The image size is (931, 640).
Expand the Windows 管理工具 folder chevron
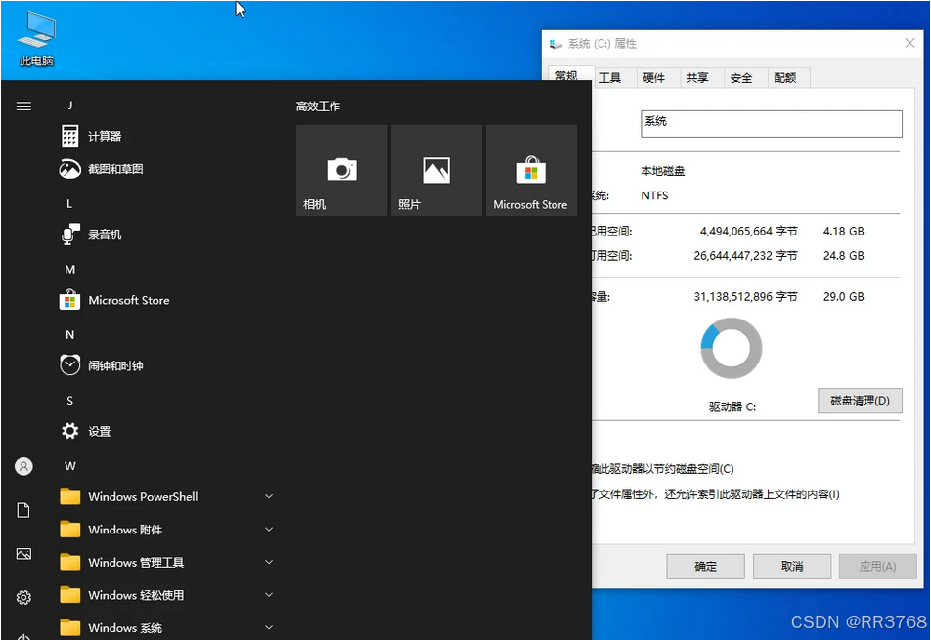pos(269,562)
